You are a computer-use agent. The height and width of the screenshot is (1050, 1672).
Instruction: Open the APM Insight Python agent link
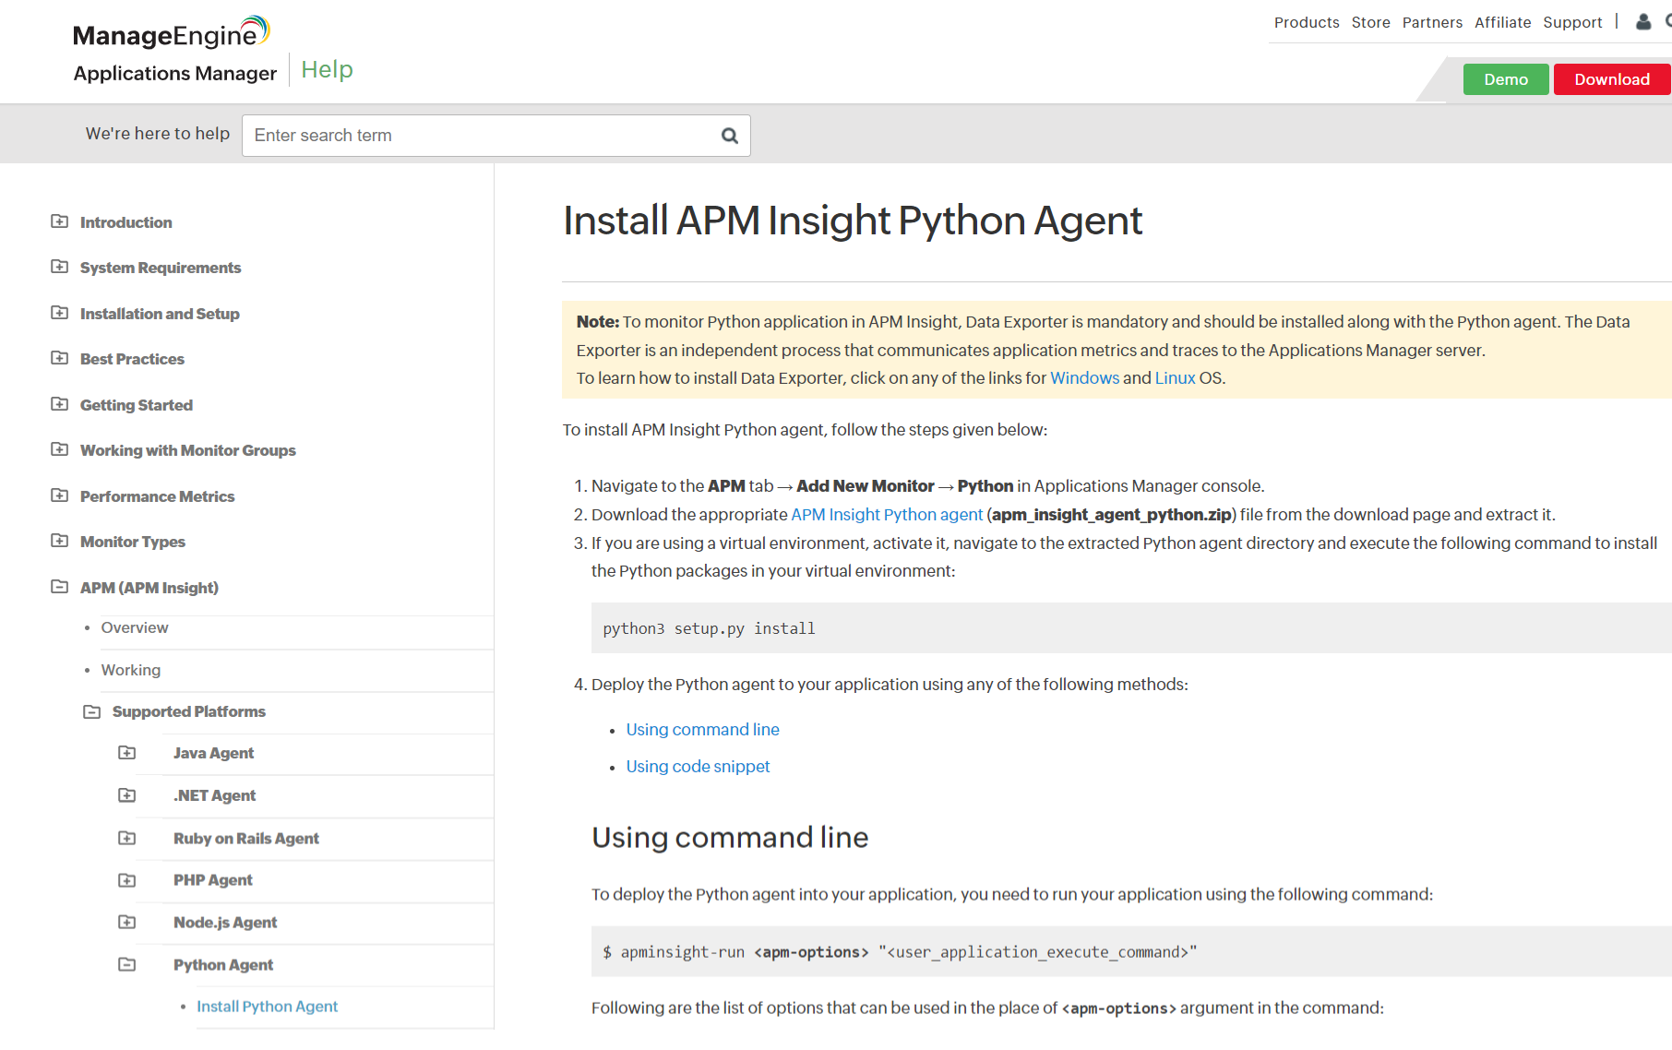pyautogui.click(x=887, y=515)
